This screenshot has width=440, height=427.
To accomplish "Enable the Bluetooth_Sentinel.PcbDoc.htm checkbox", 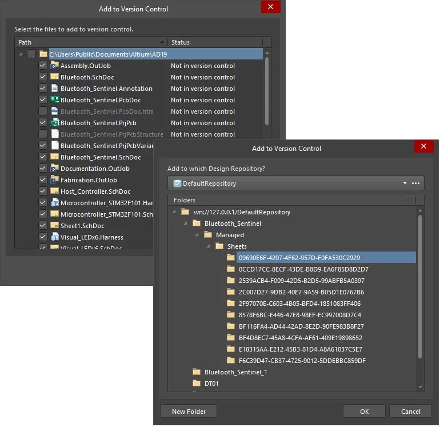I will coord(43,111).
